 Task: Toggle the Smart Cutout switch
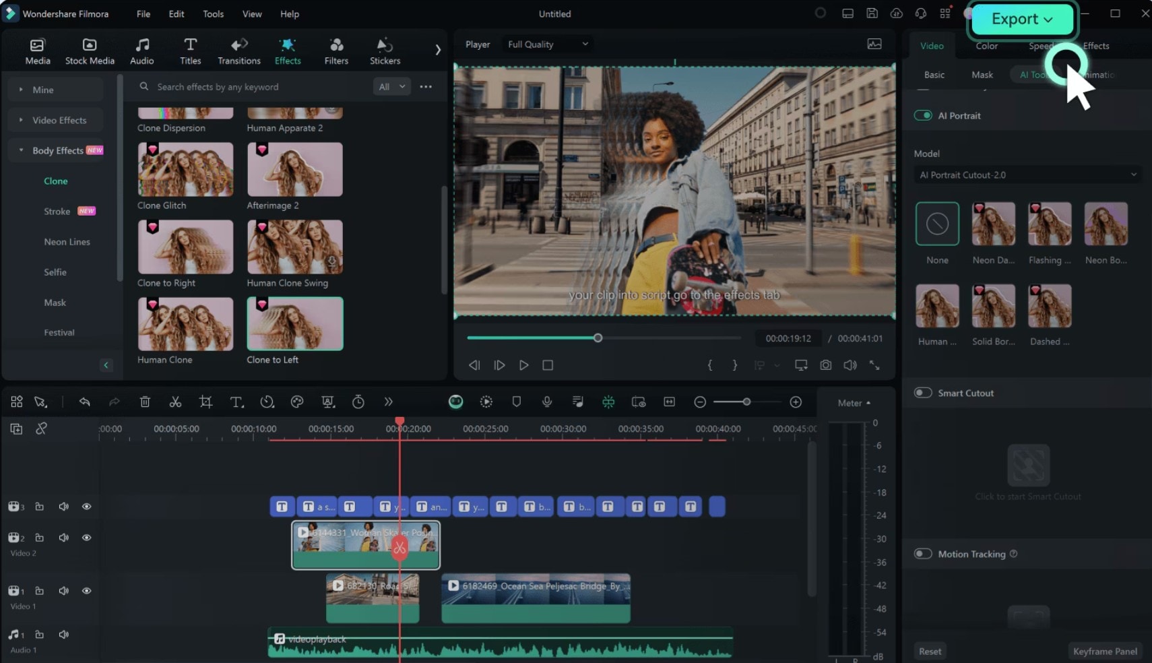[x=922, y=393]
